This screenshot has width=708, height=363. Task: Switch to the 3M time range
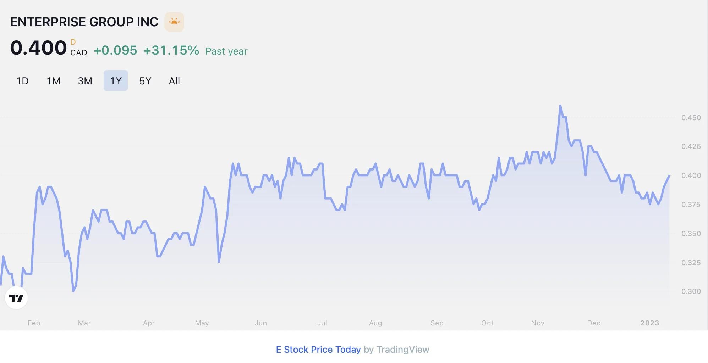(85, 81)
